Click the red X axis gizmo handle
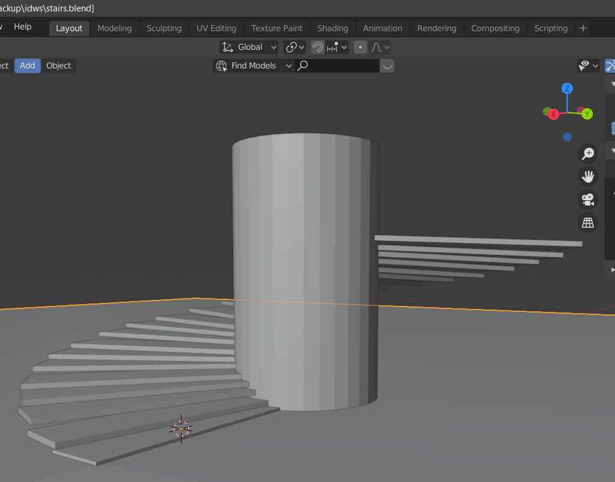 [x=552, y=114]
